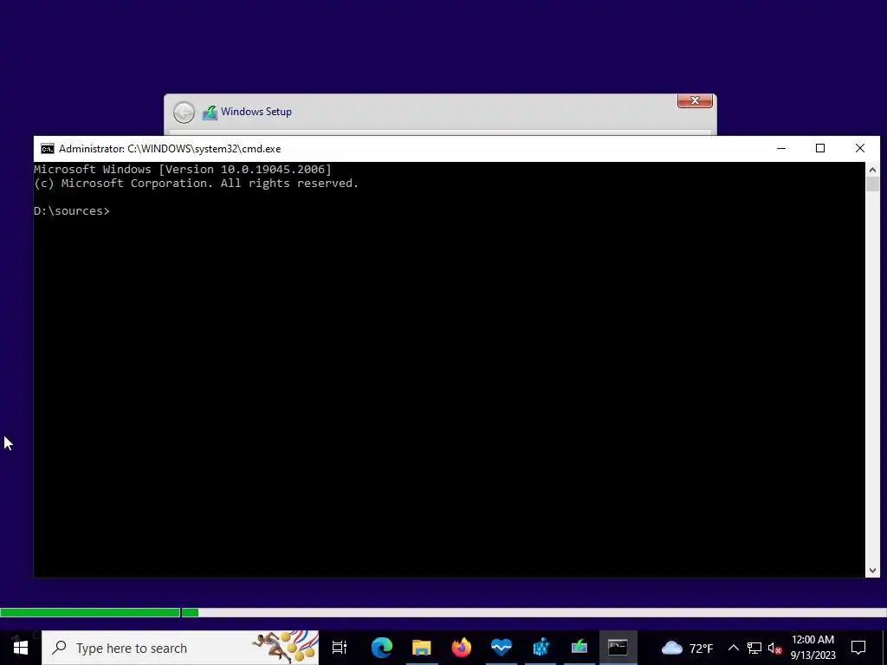Open Task View from the taskbar
Screen dimensions: 887x665
(340, 648)
